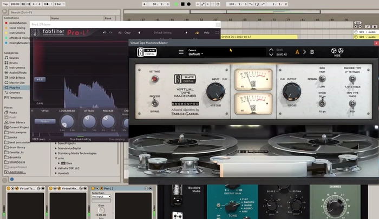The image size is (379, 219).
Task: Open the Current Project folder
Action: coord(19,127)
